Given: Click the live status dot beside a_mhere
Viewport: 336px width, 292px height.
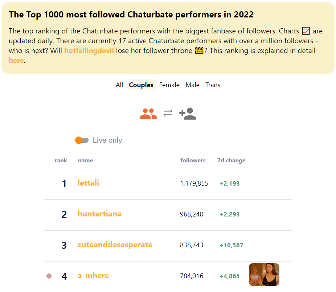Looking at the screenshot, I should coord(49,276).
